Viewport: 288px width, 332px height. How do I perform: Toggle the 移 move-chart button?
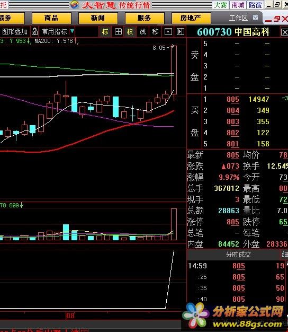point(155,32)
